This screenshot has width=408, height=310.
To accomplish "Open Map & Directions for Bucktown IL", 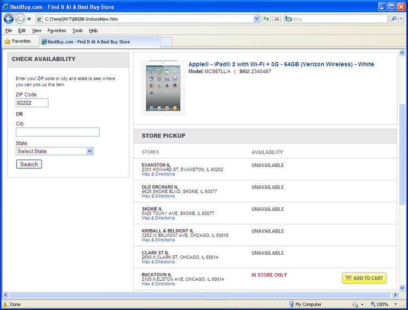I will 158,283.
